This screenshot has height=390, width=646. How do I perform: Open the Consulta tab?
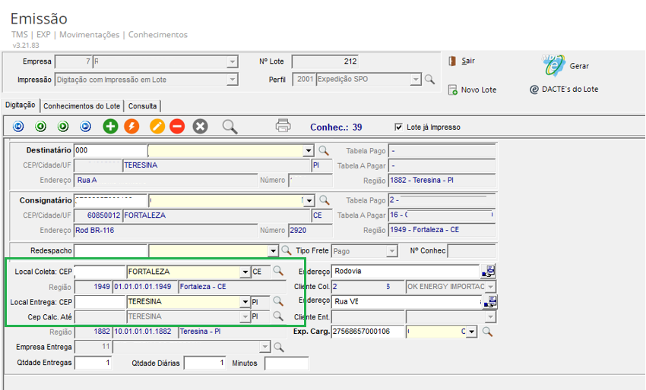tap(142, 106)
